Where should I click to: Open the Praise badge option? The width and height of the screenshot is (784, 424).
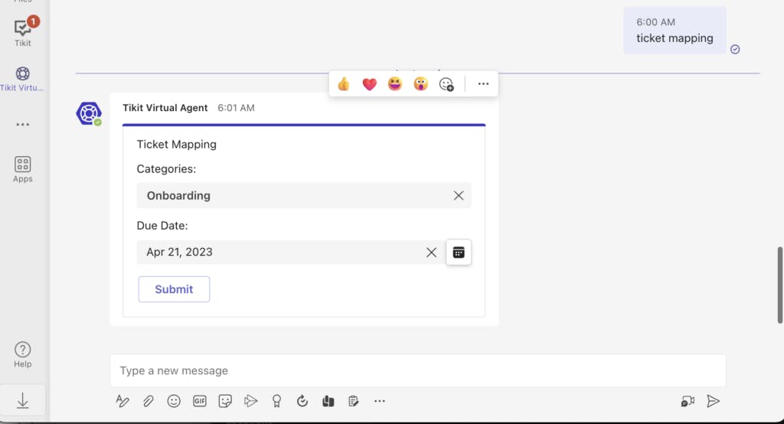click(x=276, y=401)
